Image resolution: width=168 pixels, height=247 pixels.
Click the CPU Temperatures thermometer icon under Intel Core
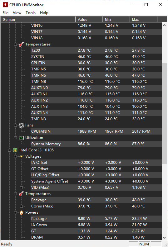21,194
